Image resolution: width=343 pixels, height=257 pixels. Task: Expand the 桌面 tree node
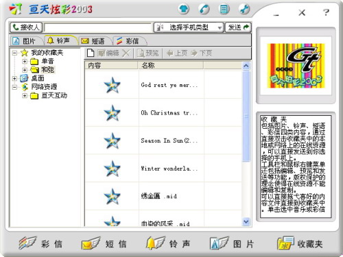(x=14, y=78)
